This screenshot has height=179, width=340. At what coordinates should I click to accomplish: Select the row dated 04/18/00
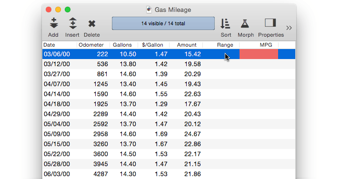(x=169, y=104)
